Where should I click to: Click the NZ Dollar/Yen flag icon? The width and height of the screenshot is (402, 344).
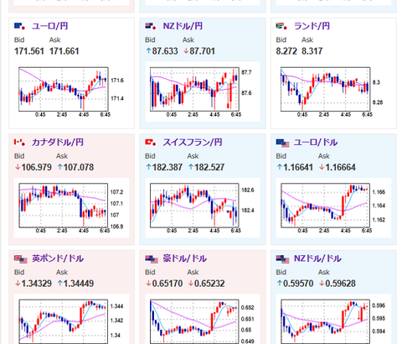point(151,26)
